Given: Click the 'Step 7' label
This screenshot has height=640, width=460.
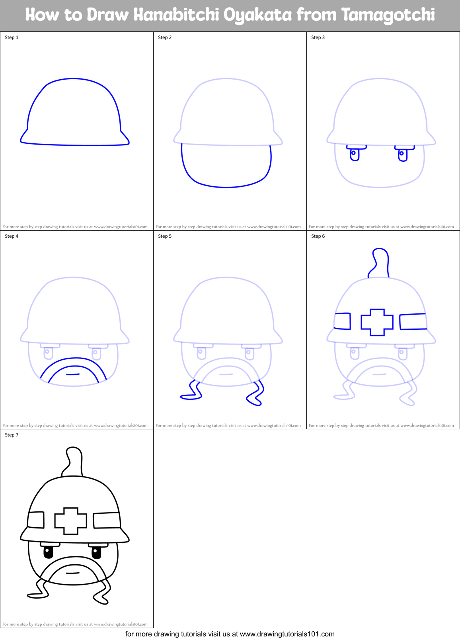Looking at the screenshot, I should tap(12, 435).
